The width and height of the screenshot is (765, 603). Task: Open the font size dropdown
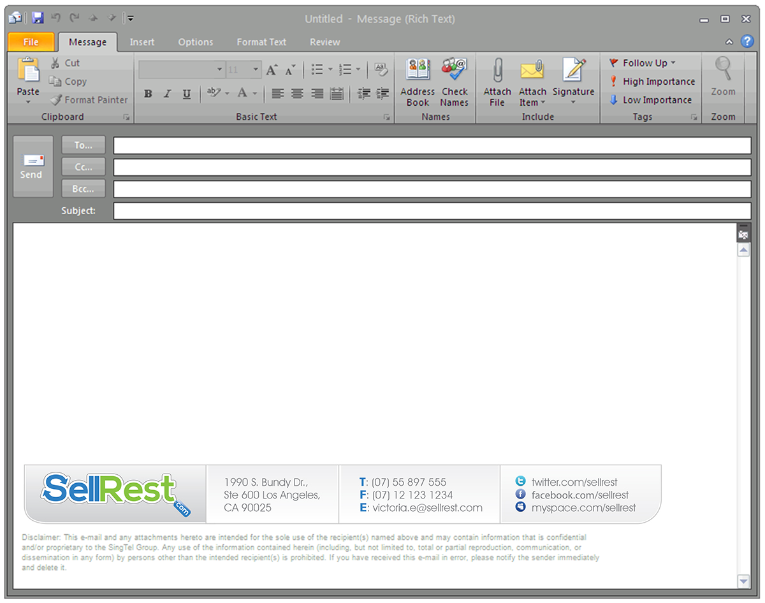(x=255, y=69)
